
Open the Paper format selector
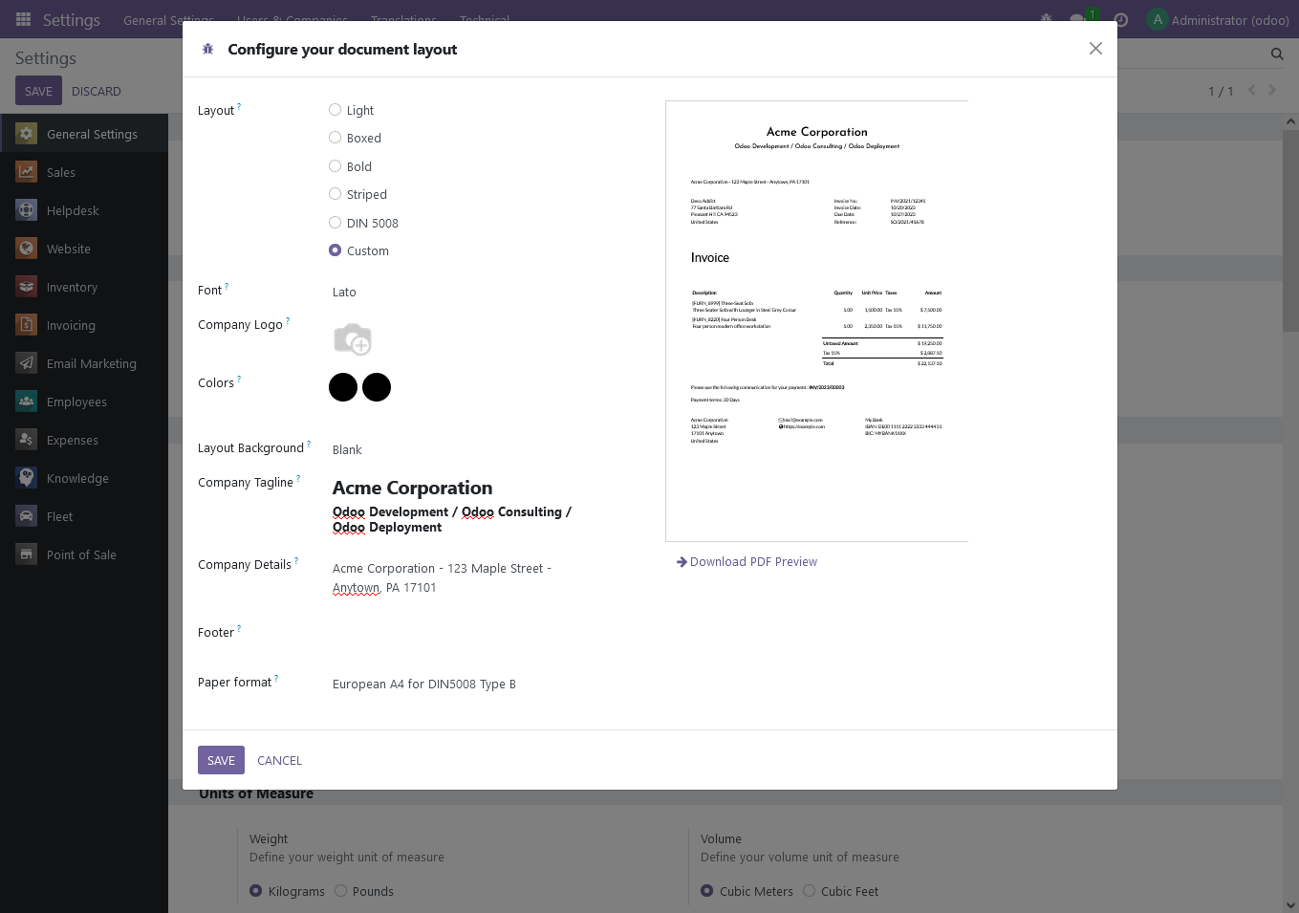(x=423, y=684)
